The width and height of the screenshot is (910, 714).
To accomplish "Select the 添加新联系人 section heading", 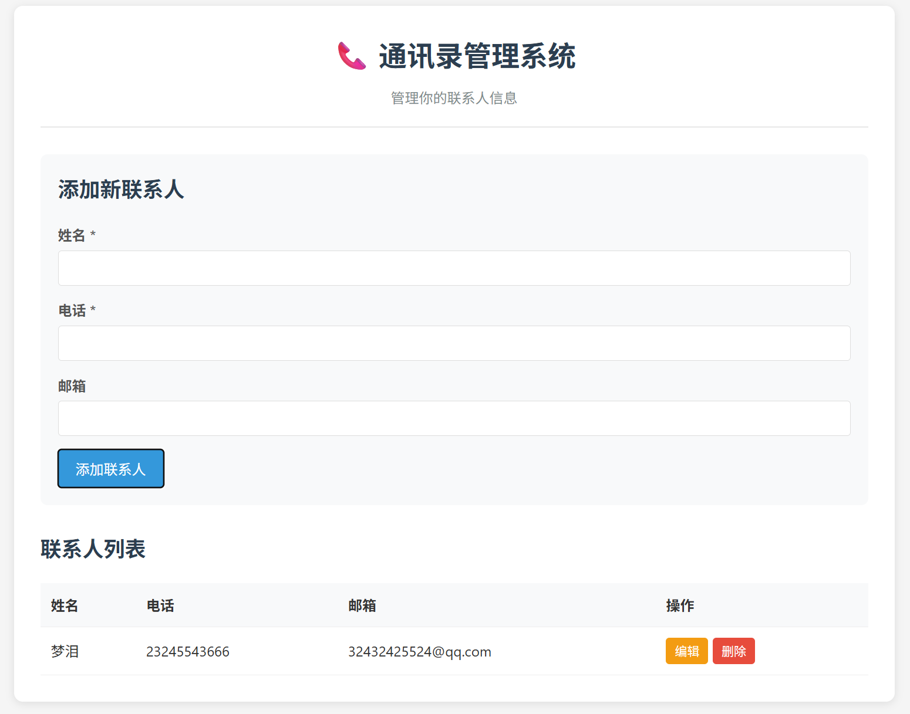I will [x=120, y=190].
